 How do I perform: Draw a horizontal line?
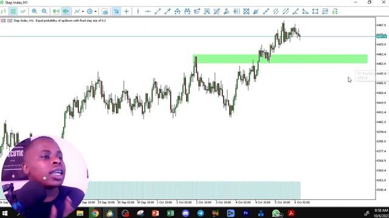click(148, 12)
